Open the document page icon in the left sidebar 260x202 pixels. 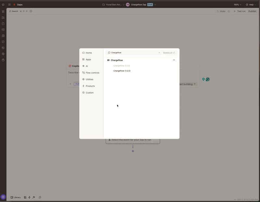point(3,24)
